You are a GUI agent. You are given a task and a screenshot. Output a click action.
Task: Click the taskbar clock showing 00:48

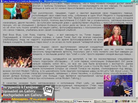pyautogui.click(x=134, y=101)
